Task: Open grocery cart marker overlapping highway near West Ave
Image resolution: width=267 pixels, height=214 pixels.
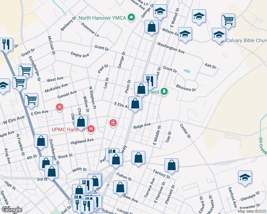Action: (19, 83)
